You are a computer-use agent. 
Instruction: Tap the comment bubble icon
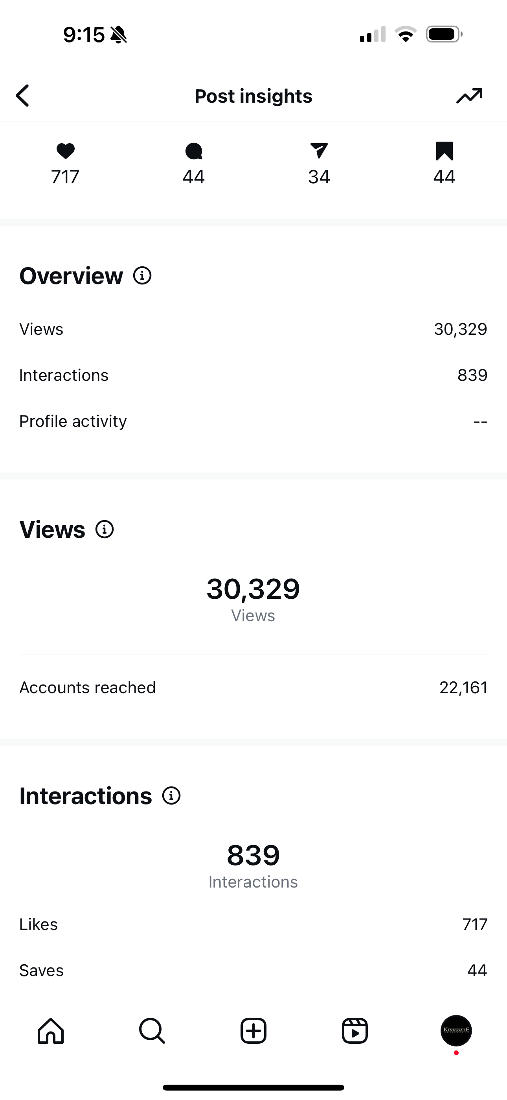194,151
